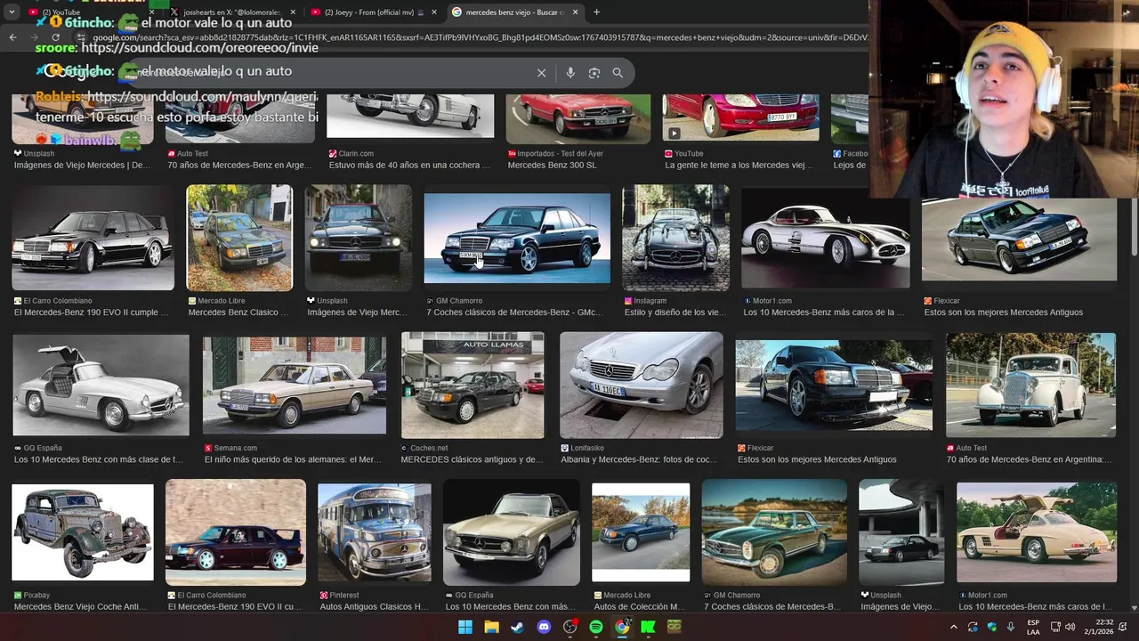Open the Pinterest blue bus image

pos(375,532)
